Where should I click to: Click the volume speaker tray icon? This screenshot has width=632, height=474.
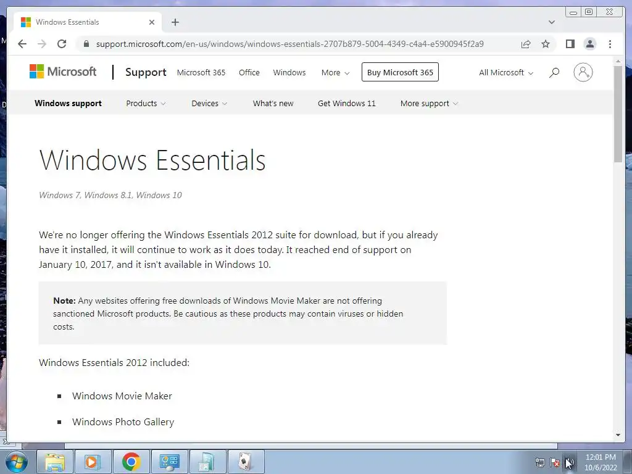click(570, 462)
